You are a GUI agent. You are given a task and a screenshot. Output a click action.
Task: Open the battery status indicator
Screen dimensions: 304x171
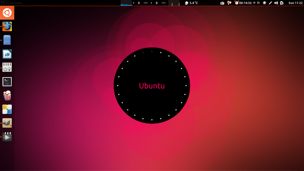282,3
